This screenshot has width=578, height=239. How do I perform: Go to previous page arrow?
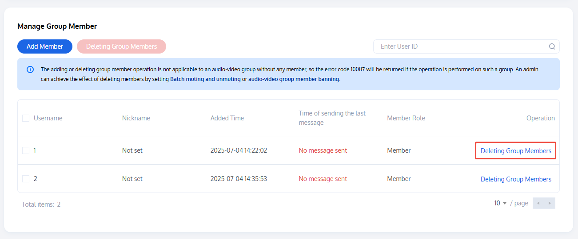click(x=538, y=203)
